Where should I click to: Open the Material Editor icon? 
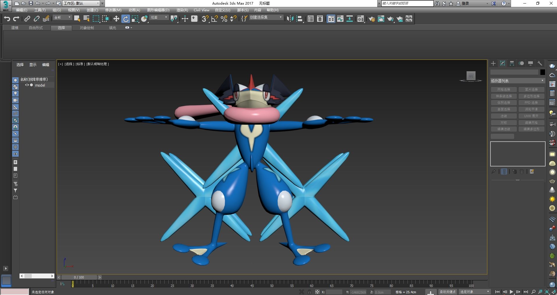361,19
